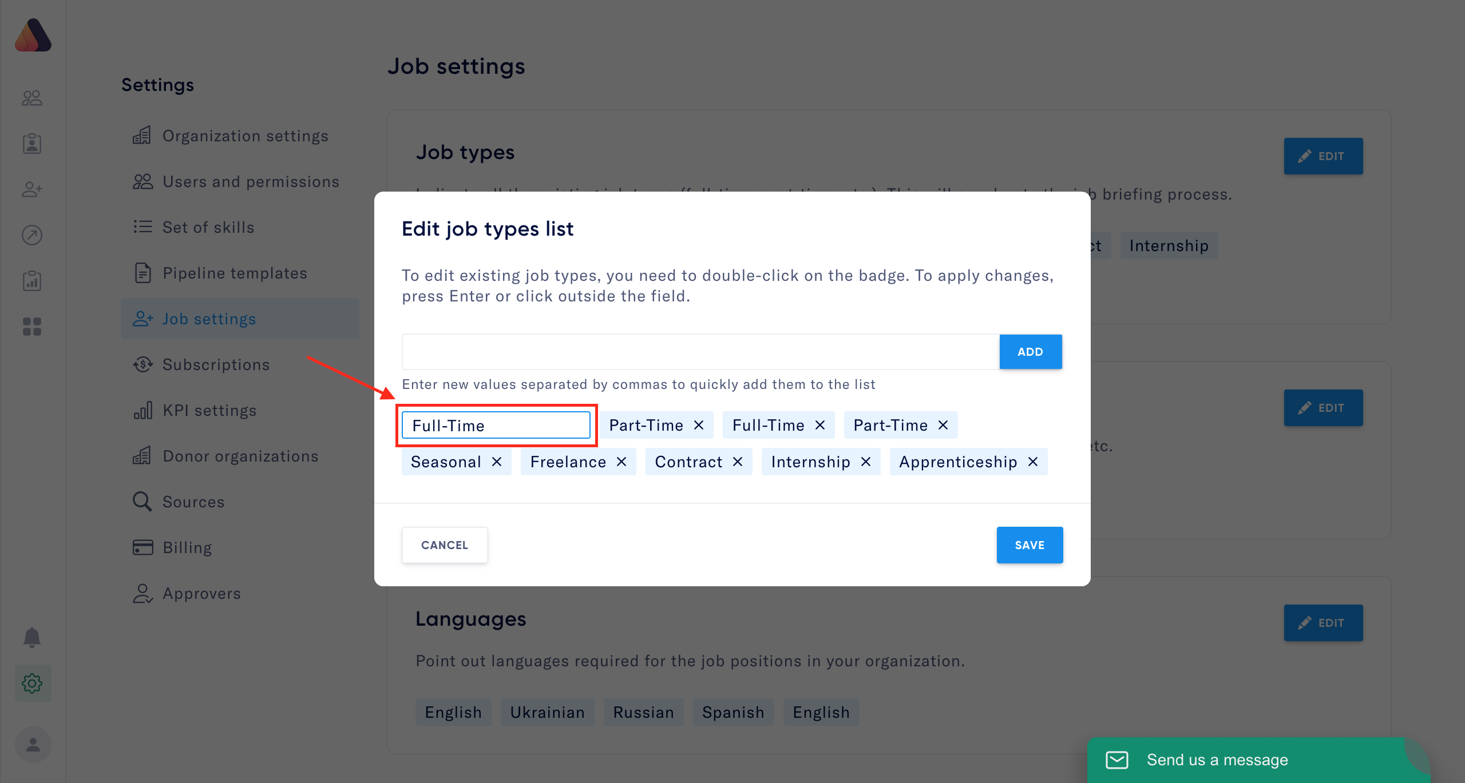The width and height of the screenshot is (1465, 783).
Task: Open Pipeline templates settings page
Action: pyautogui.click(x=235, y=273)
